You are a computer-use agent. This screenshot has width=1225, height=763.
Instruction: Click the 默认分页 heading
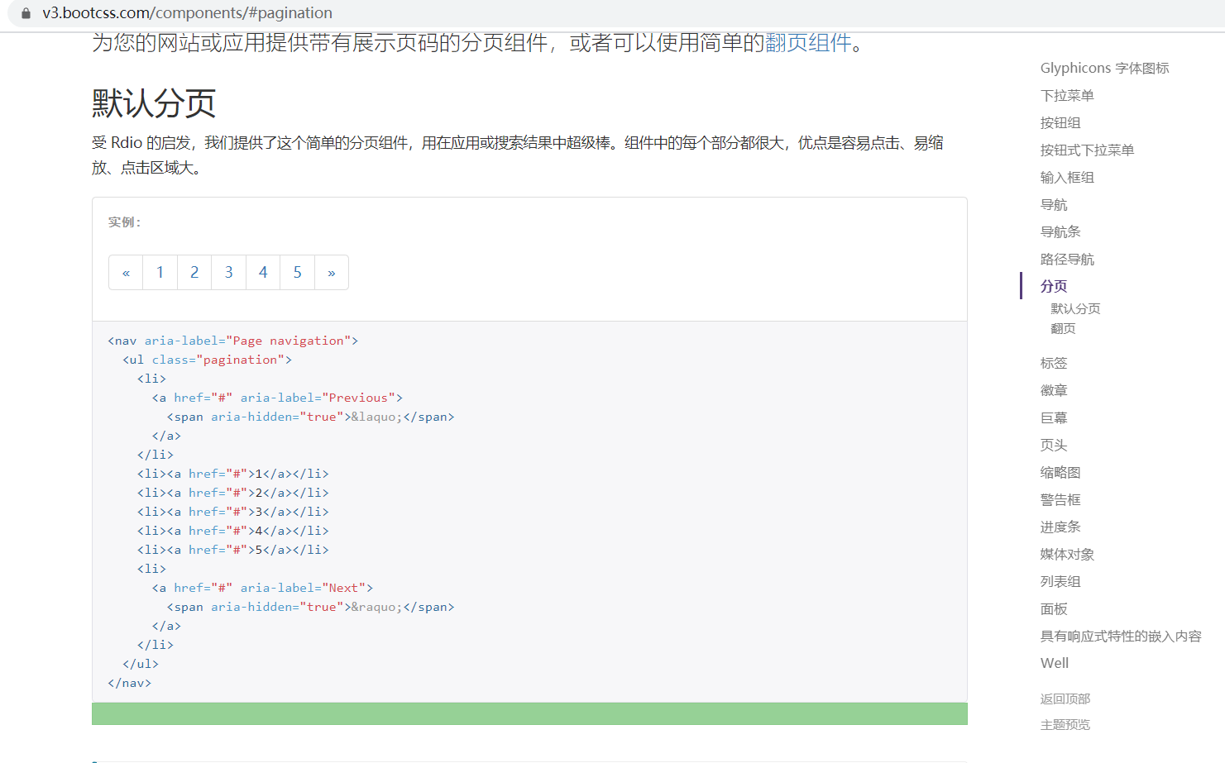pos(154,103)
